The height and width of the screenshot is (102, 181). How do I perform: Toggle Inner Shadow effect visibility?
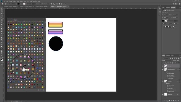[167, 75]
